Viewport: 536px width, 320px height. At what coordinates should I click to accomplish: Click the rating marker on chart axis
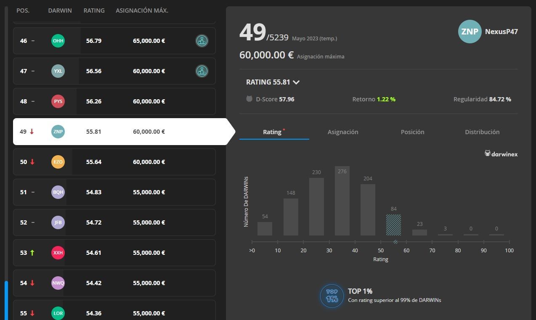pyautogui.click(x=395, y=242)
